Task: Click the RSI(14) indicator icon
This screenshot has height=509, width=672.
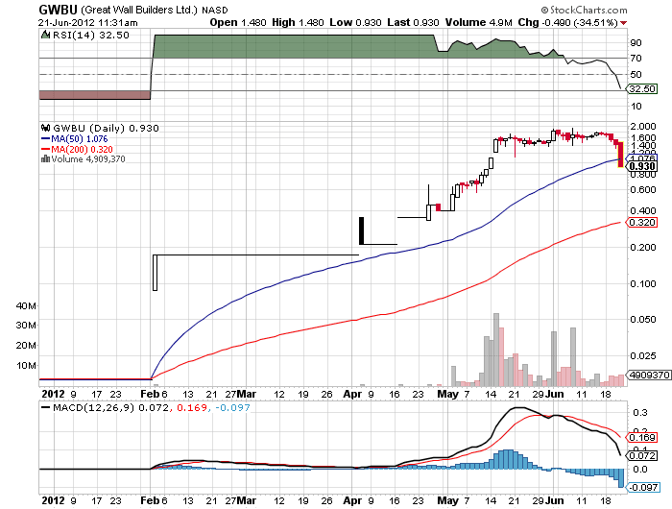Action: tap(45, 35)
